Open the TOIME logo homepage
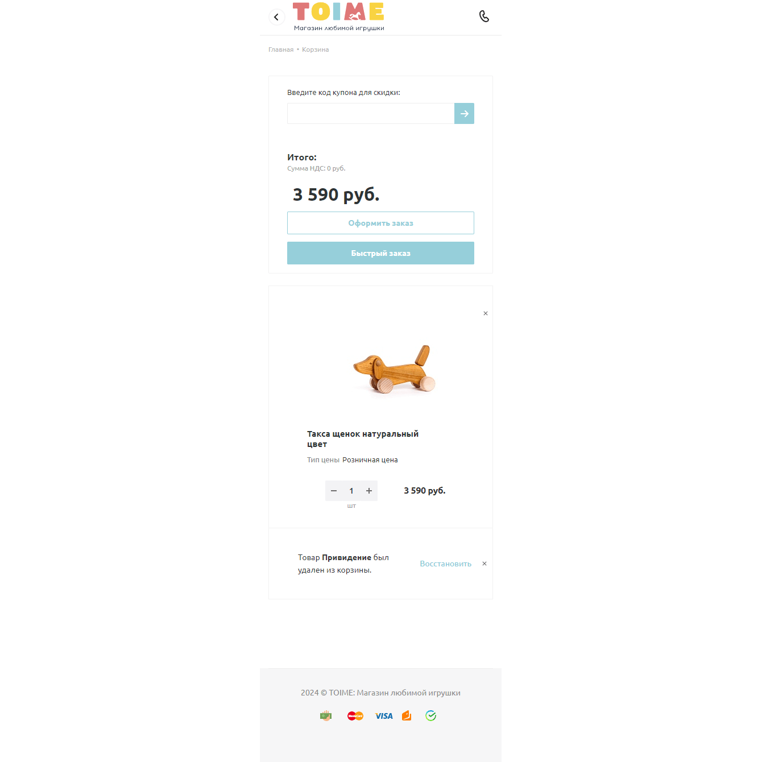This screenshot has height=762, width=762. pyautogui.click(x=338, y=17)
